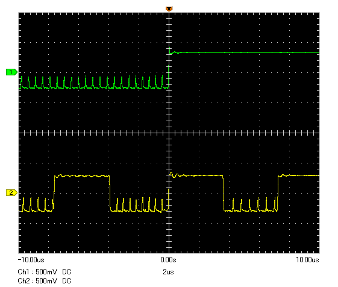Image resolution: width=338 pixels, height=287 pixels.
Task: Click the 2us timebase readout
Action: click(168, 272)
